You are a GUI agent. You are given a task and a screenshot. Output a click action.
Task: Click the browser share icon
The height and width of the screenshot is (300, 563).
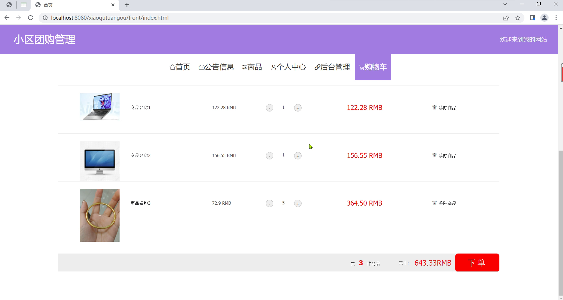tap(506, 18)
